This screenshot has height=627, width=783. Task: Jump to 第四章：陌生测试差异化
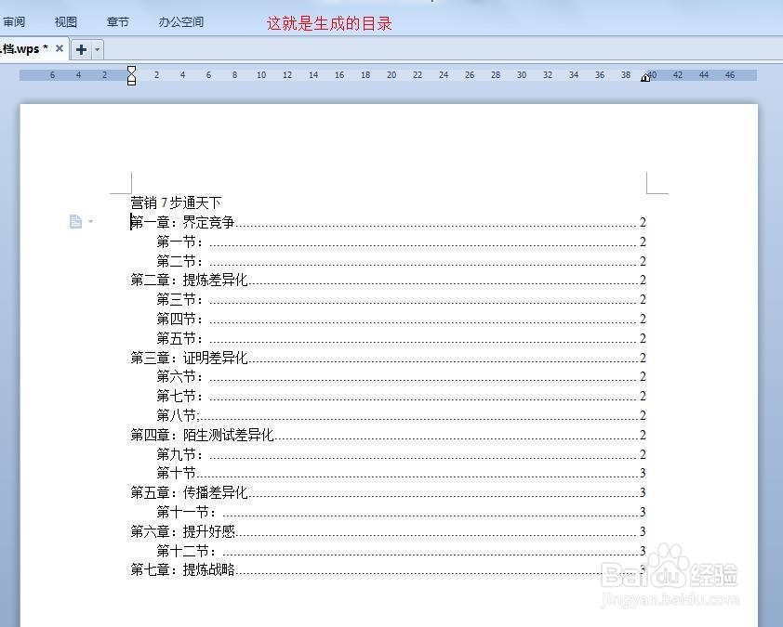coord(388,435)
